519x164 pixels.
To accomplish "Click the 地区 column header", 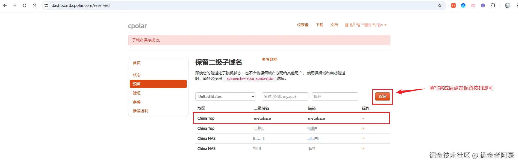I will click(201, 108).
